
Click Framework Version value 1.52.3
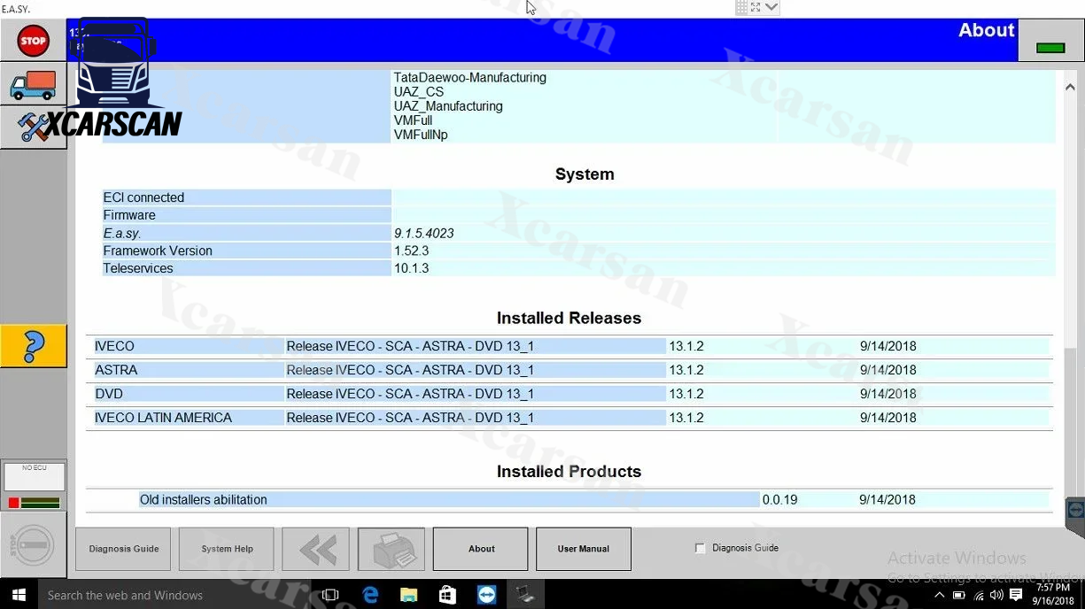pyautogui.click(x=412, y=251)
